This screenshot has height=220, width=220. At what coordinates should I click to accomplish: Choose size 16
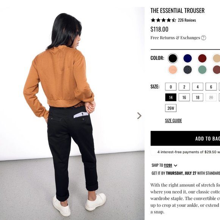click(x=184, y=97)
